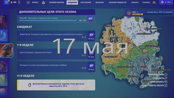Select the kinetic blade quest Этап 2 из 6

tap(56, 36)
